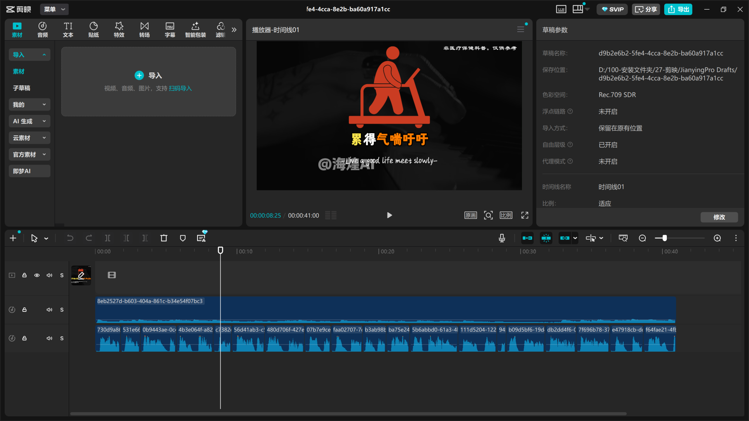Open the 转场 transitions tab
749x421 pixels.
[x=144, y=30]
